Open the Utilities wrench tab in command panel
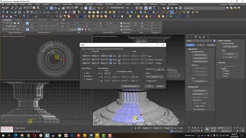The width and height of the screenshot is (246, 138). 208,37
